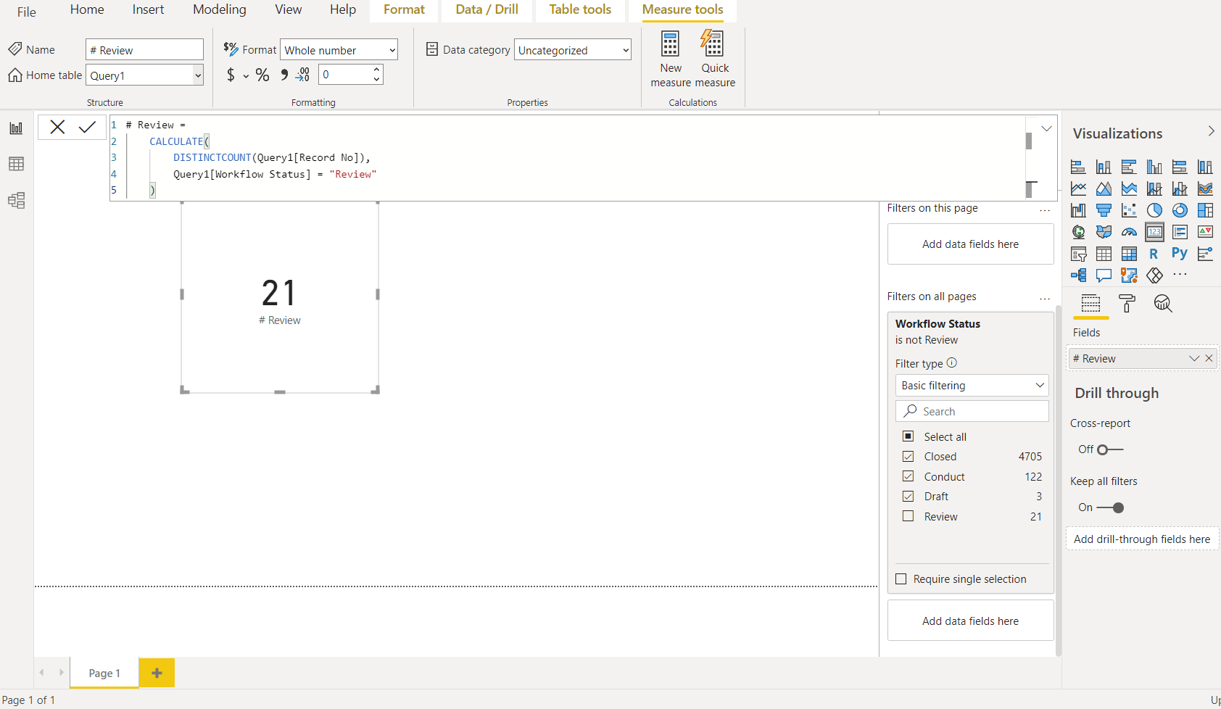Viewport: 1221px width, 709px height.
Task: Turn off Keep all filters toggle
Action: (x=1110, y=507)
